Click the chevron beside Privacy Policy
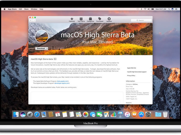The height and width of the screenshot is (135, 181). [x=151, y=76]
